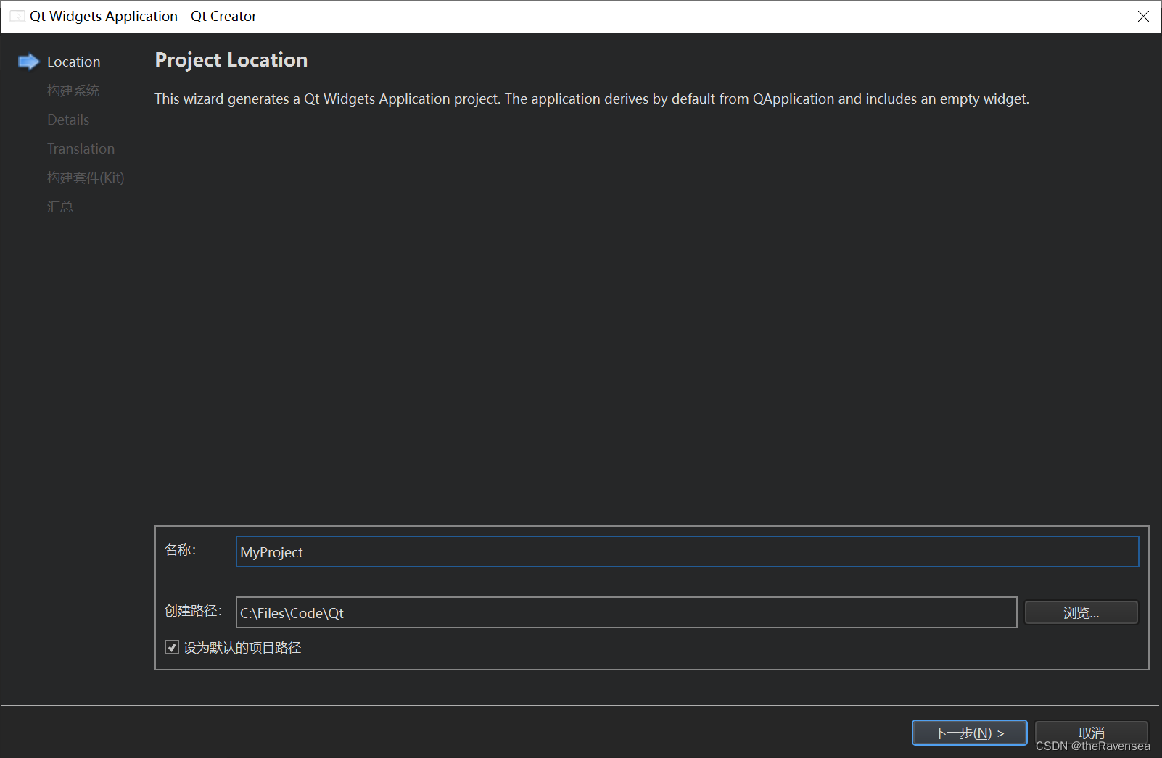Select the 汇总 wizard step
The image size is (1162, 758).
pos(60,207)
